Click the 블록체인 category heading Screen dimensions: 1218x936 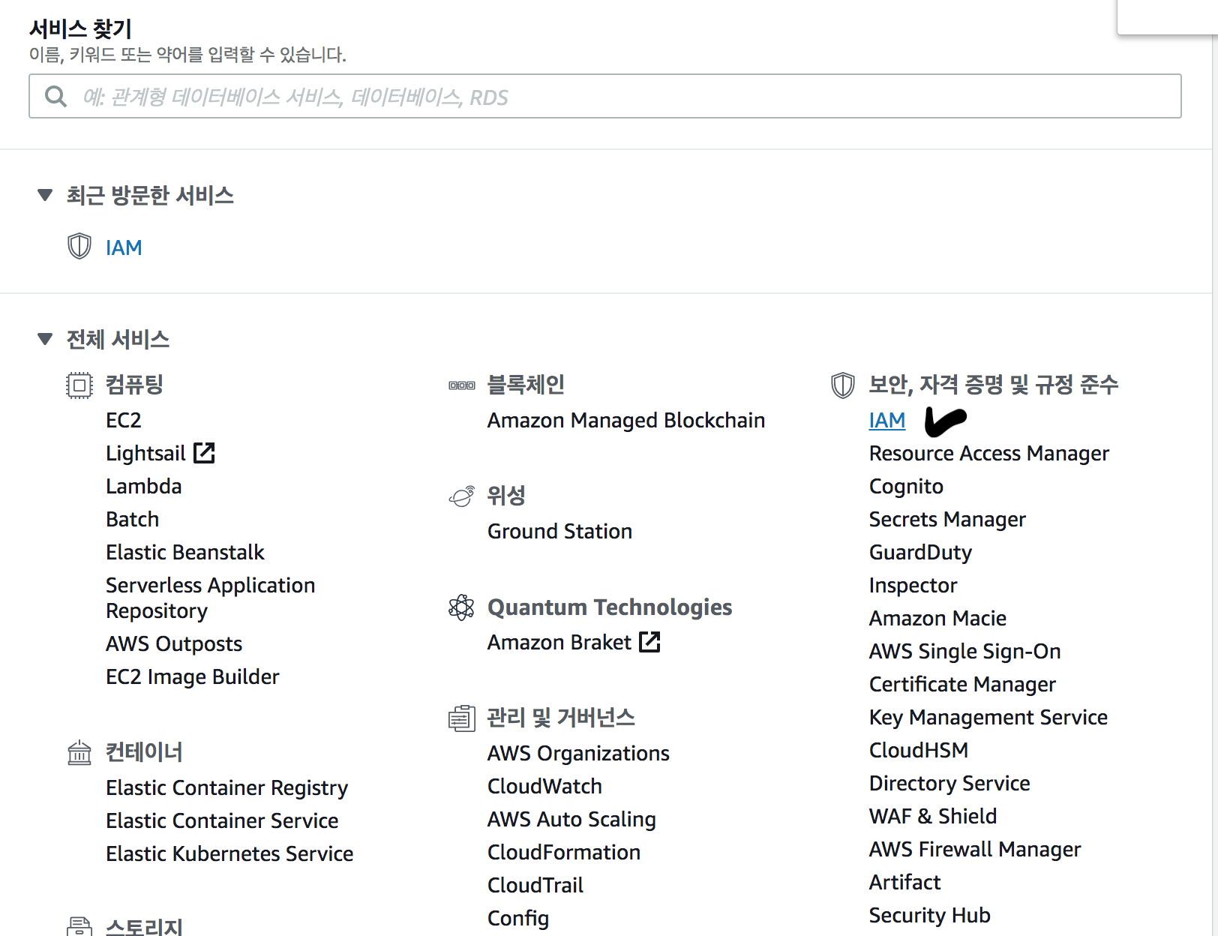[x=526, y=385]
